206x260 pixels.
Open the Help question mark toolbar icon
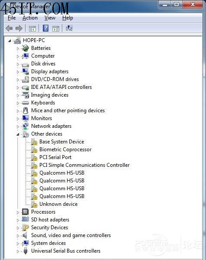coord(45,28)
